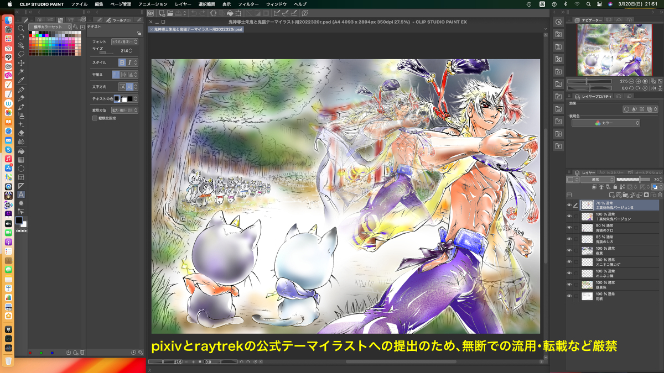Image resolution: width=664 pixels, height=373 pixels.
Task: Click Zoom out button in Navigator
Action: click(x=630, y=81)
